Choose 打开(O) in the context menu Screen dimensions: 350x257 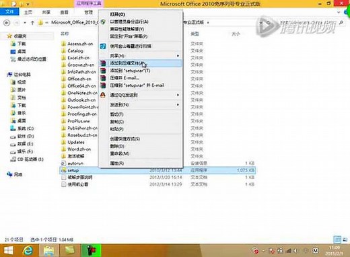(x=140, y=14)
